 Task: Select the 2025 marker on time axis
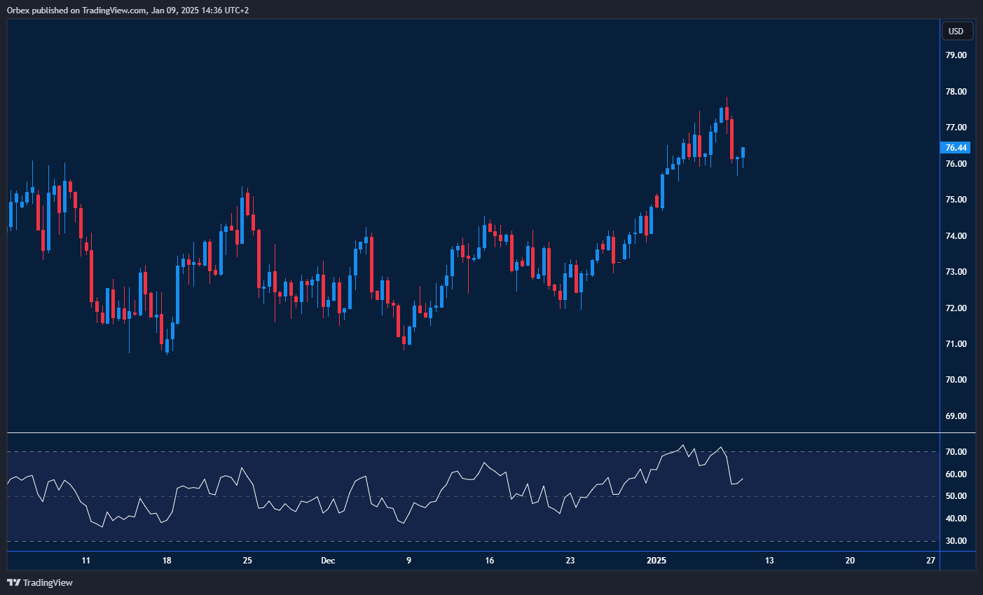(656, 561)
